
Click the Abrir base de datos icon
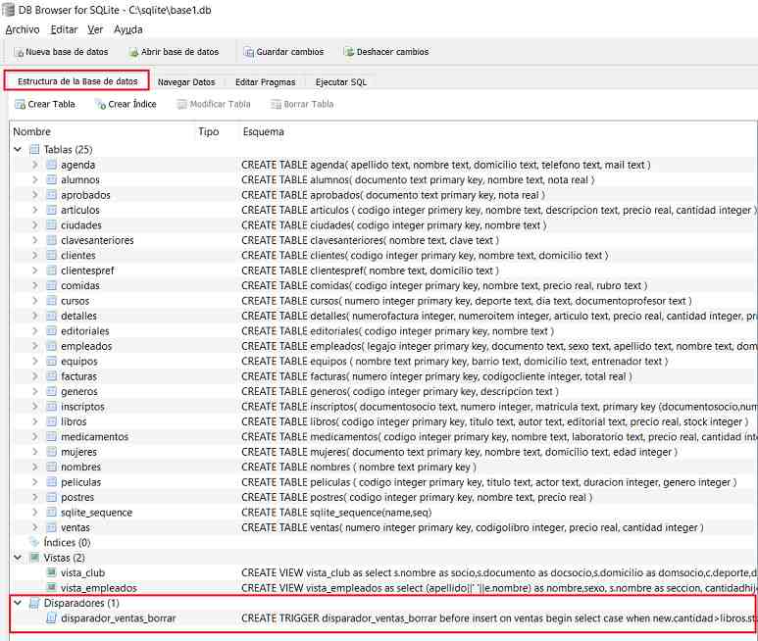click(x=134, y=52)
